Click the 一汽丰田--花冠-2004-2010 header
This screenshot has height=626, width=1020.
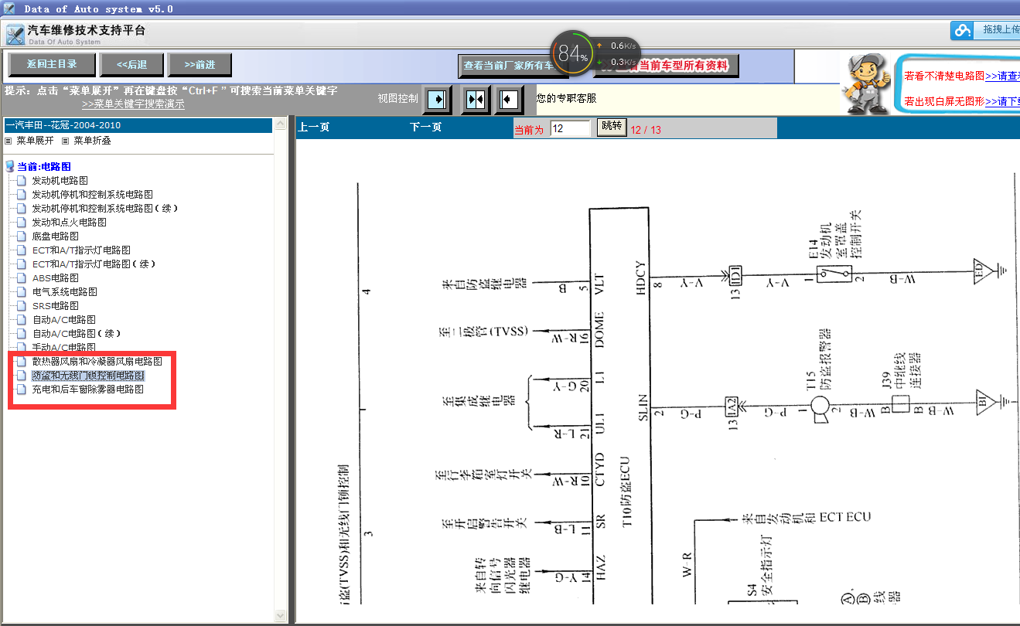coord(138,125)
